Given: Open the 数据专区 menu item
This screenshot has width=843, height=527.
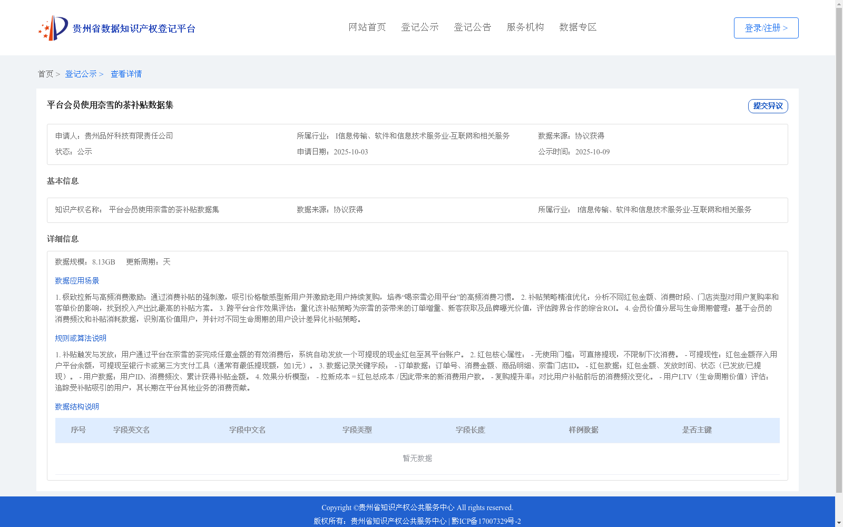Looking at the screenshot, I should (578, 27).
